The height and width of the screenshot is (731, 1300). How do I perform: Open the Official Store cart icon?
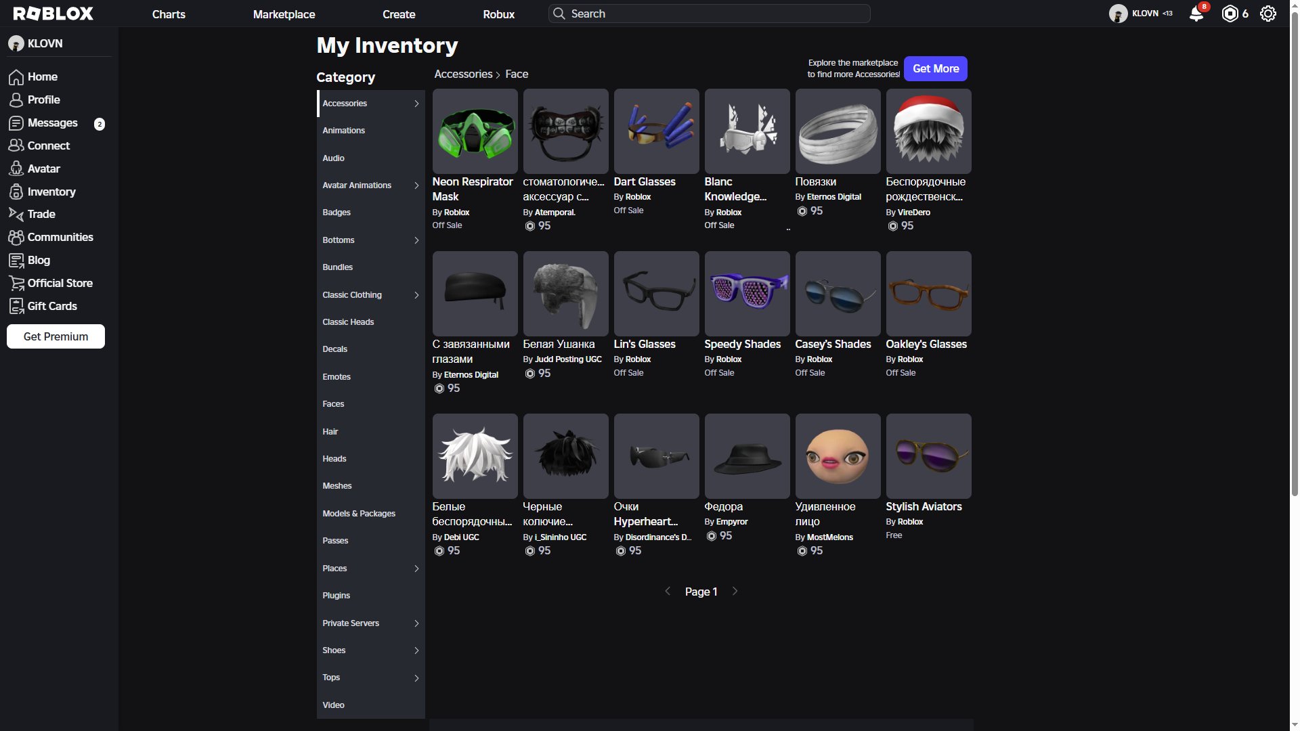pyautogui.click(x=16, y=283)
